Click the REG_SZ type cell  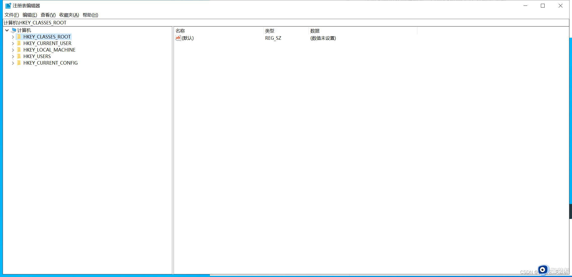tap(273, 38)
